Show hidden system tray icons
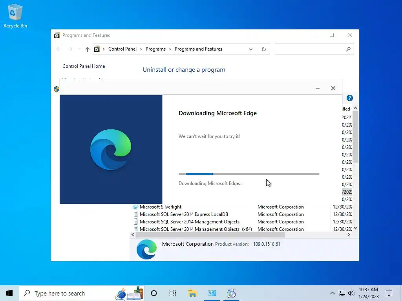 coord(332,293)
